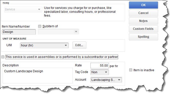The image size is (174, 97).
Task: Cancel the item edit dialog
Action: [x=143, y=13]
